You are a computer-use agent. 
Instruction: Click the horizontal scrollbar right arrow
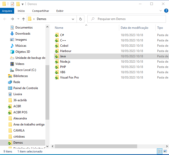tap(167, 146)
